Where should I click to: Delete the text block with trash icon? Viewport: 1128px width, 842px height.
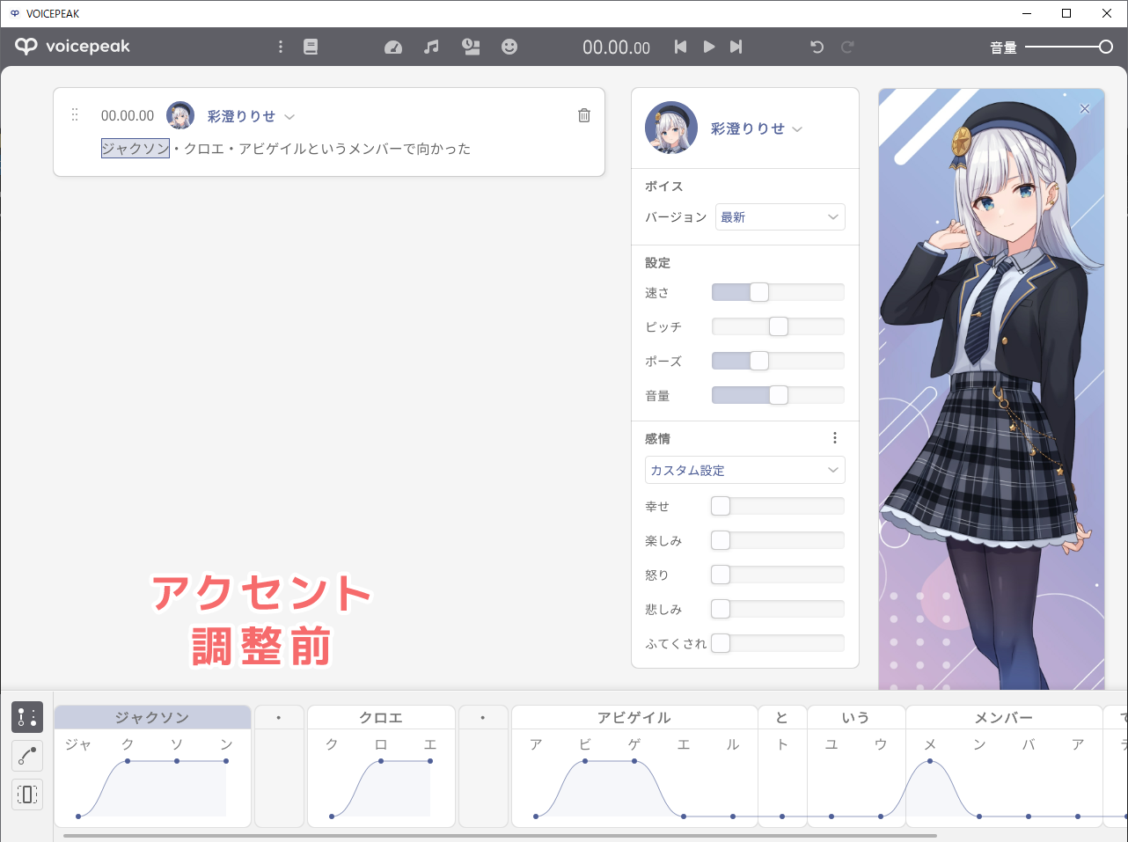(584, 115)
